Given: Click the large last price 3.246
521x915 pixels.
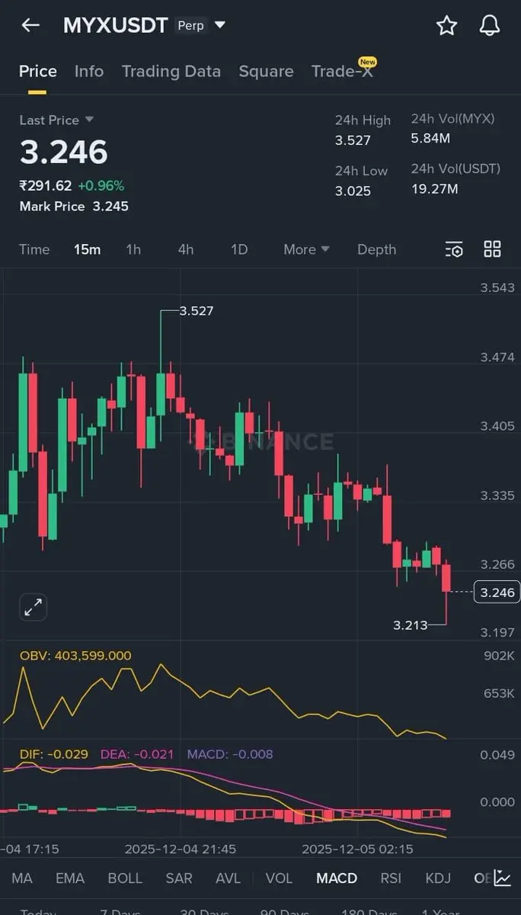Looking at the screenshot, I should [x=64, y=152].
